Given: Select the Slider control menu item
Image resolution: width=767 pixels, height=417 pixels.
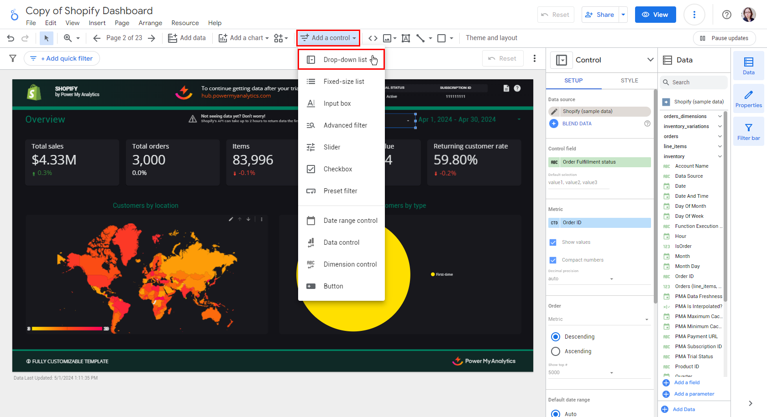Looking at the screenshot, I should pyautogui.click(x=332, y=147).
